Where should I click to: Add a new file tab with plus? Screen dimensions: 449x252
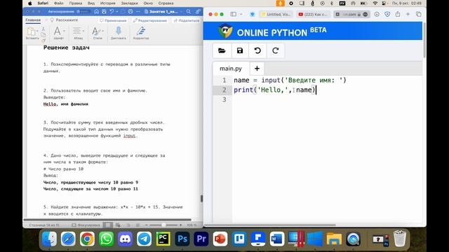pyautogui.click(x=257, y=69)
